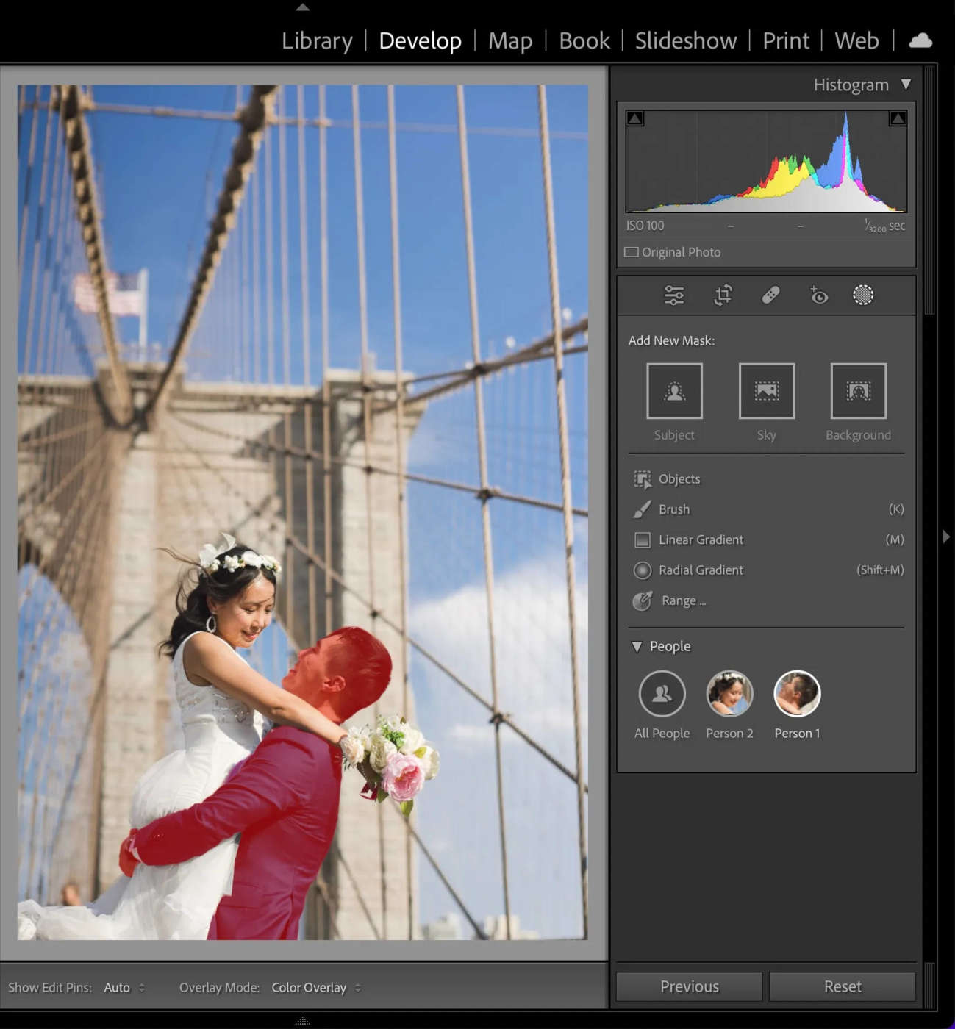Click the Previous button
Viewport: 955px width, 1029px height.
tap(687, 986)
